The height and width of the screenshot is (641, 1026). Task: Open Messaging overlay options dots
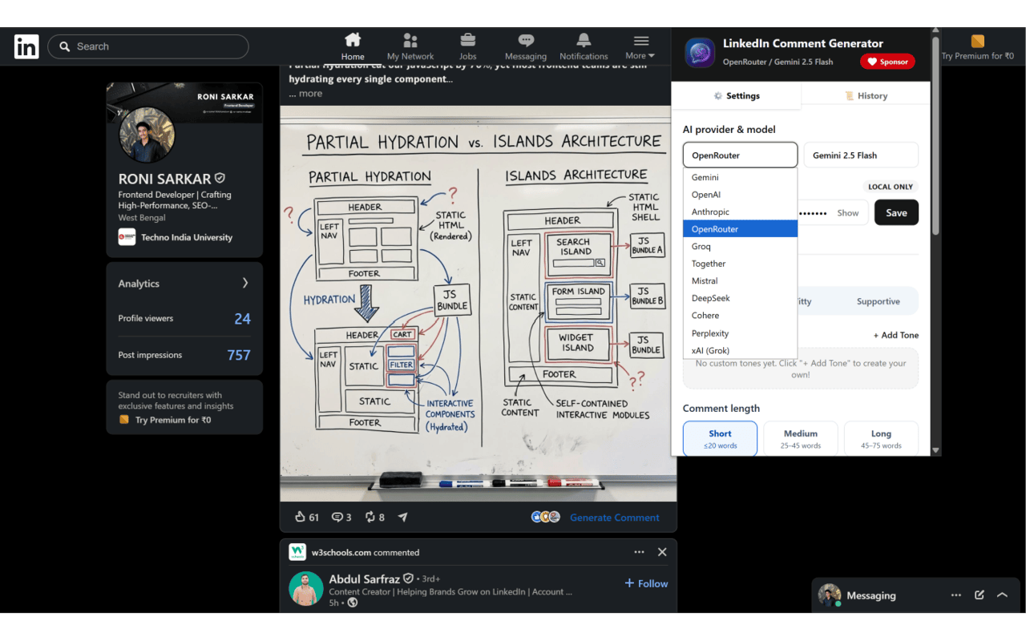(x=956, y=595)
